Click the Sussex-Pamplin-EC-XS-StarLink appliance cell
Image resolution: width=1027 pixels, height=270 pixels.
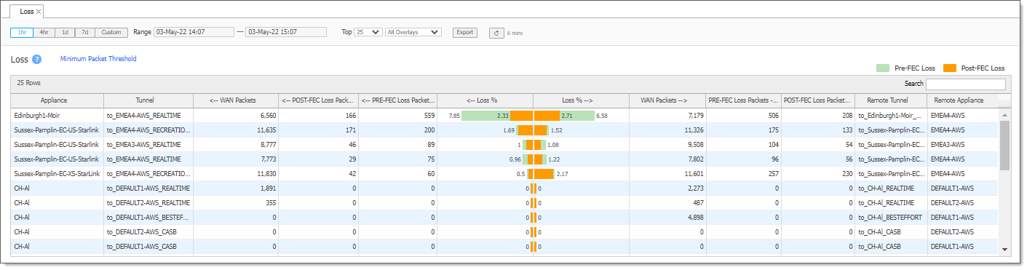point(58,174)
